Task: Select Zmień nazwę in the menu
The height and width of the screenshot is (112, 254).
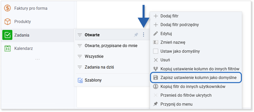Action: pyautogui.click(x=173, y=42)
